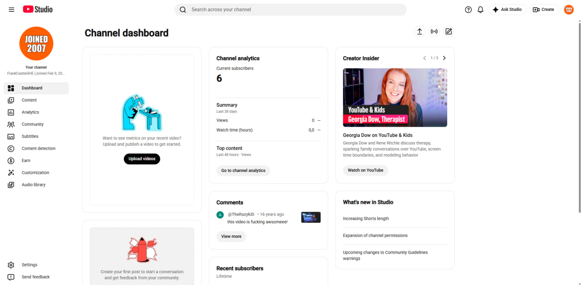Click the upload videos arrow icon

419,31
